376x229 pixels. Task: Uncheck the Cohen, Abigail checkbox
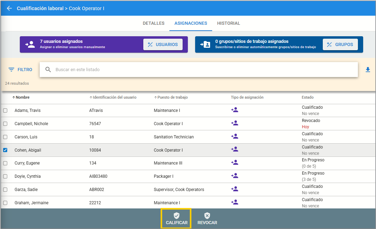[x=5, y=150]
